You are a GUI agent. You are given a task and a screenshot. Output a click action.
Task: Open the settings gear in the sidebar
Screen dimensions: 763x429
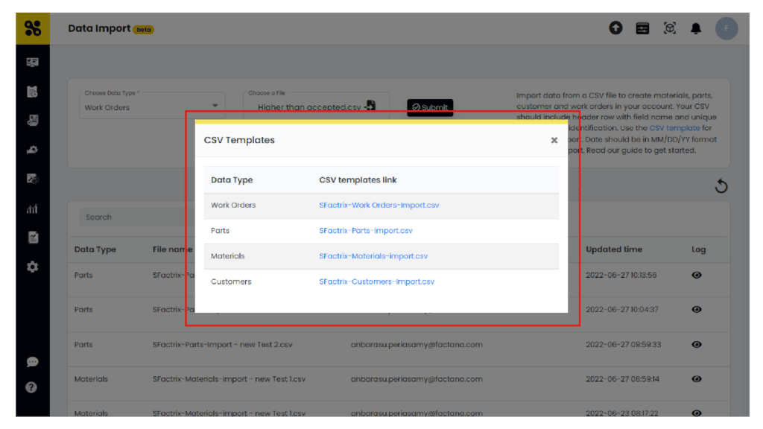[x=33, y=267]
